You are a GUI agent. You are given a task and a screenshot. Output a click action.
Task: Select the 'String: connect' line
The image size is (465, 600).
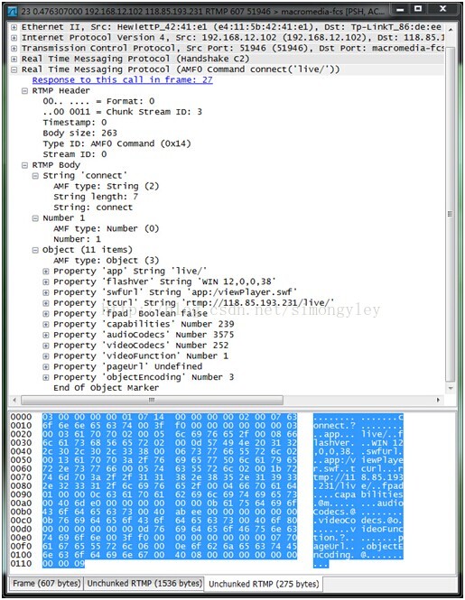[93, 208]
